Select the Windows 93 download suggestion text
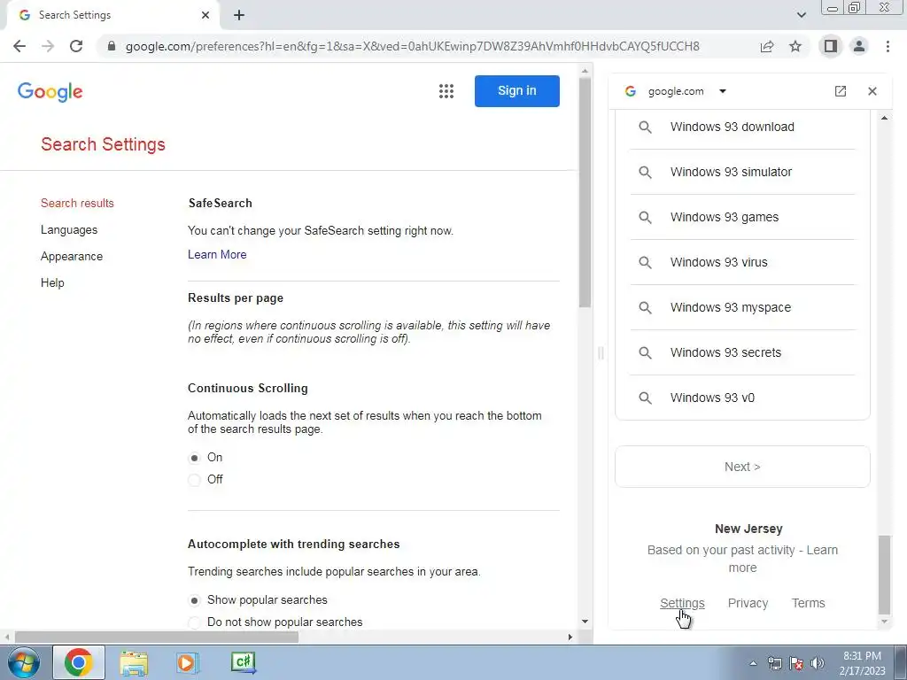This screenshot has width=907, height=680. tap(732, 127)
